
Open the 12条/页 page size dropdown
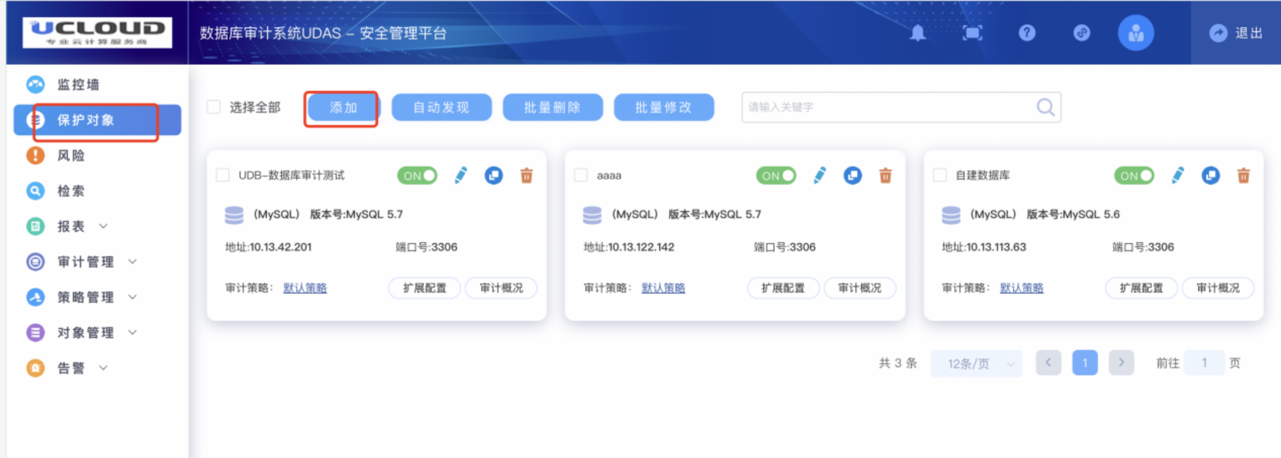coord(977,363)
